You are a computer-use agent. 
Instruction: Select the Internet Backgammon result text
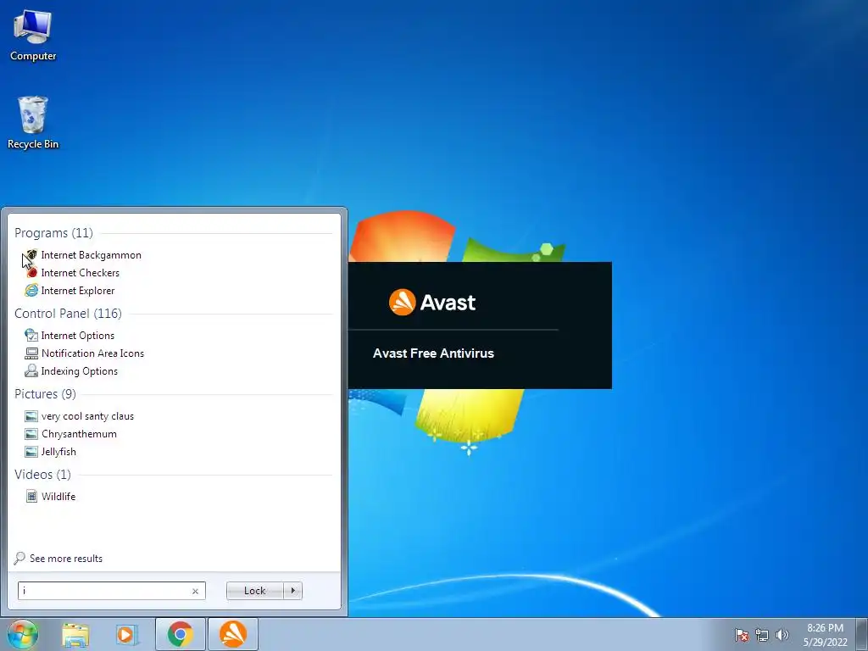click(x=92, y=255)
